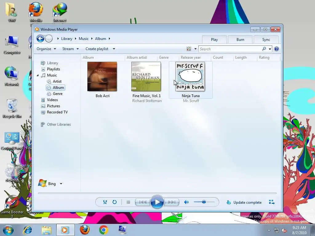
Task: Click the Richard Stoltzman artist name
Action: (147, 101)
